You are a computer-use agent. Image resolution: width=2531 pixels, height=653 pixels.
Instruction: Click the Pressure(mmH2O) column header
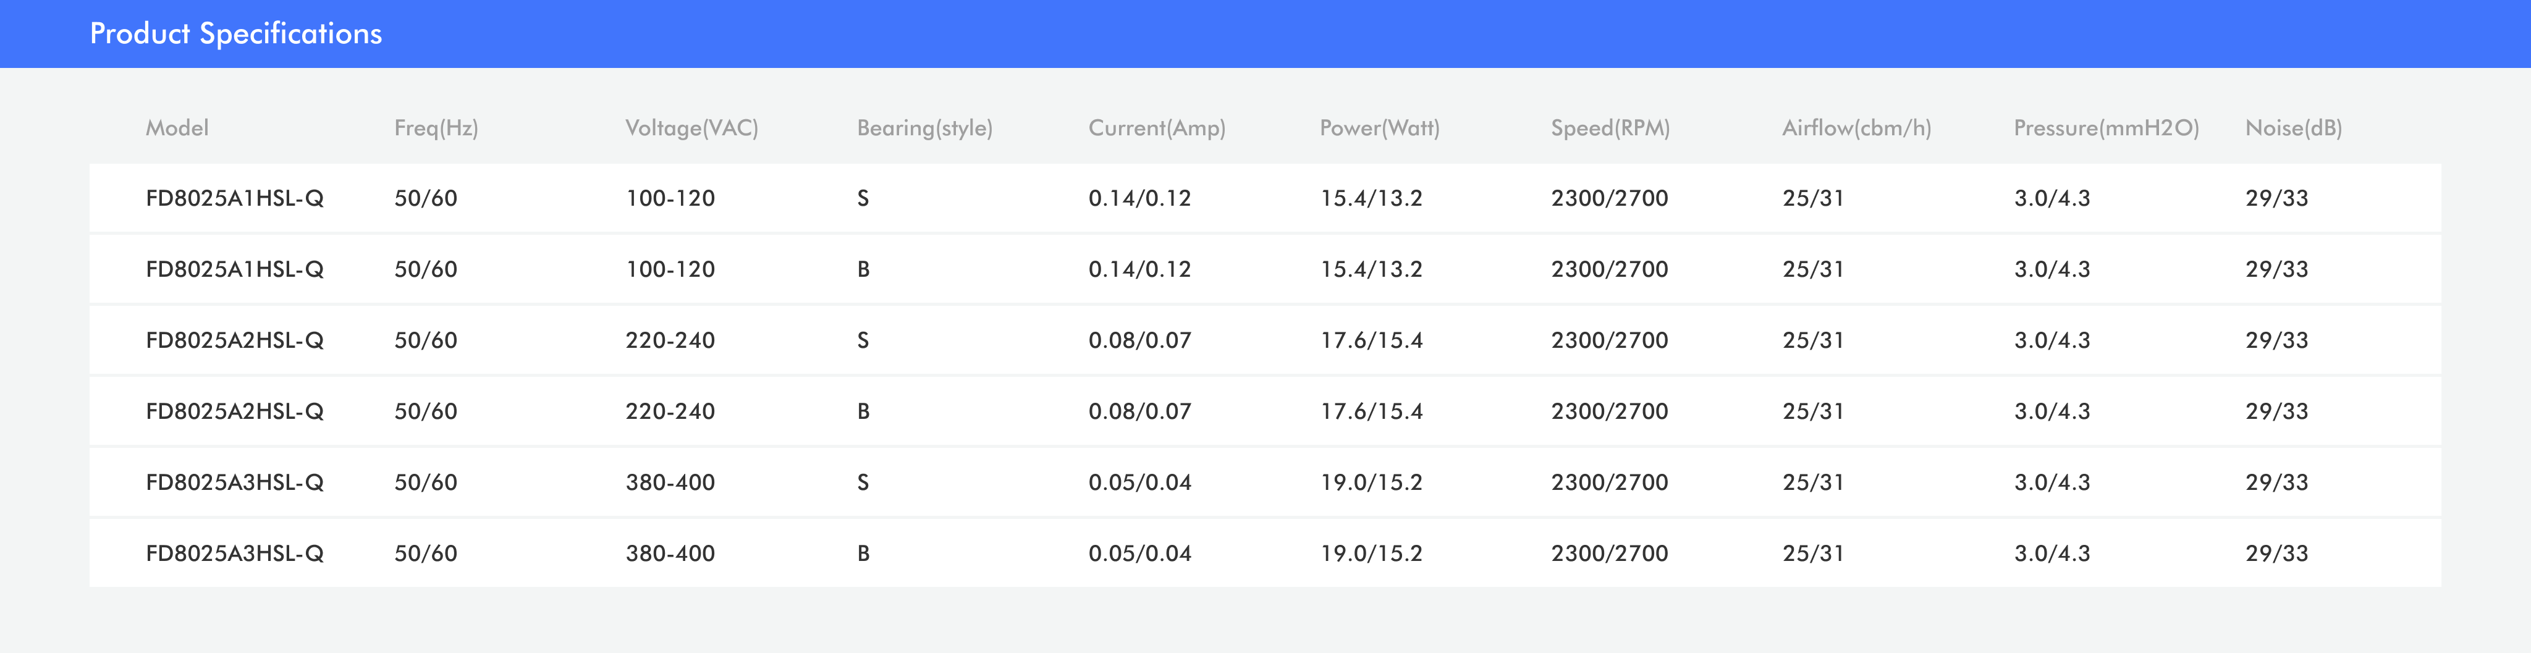tap(2106, 128)
